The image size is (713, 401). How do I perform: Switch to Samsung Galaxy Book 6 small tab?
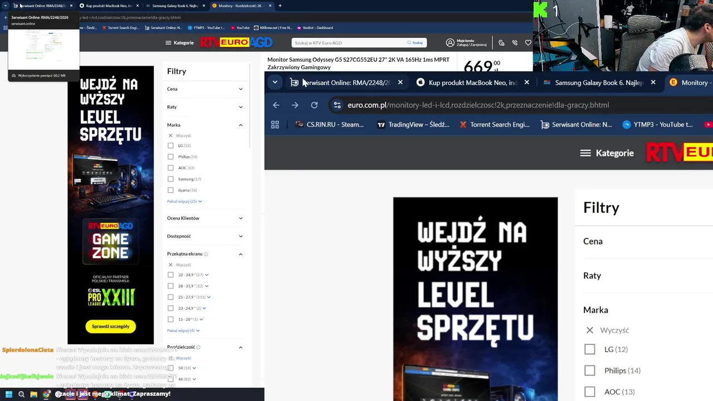coord(174,6)
